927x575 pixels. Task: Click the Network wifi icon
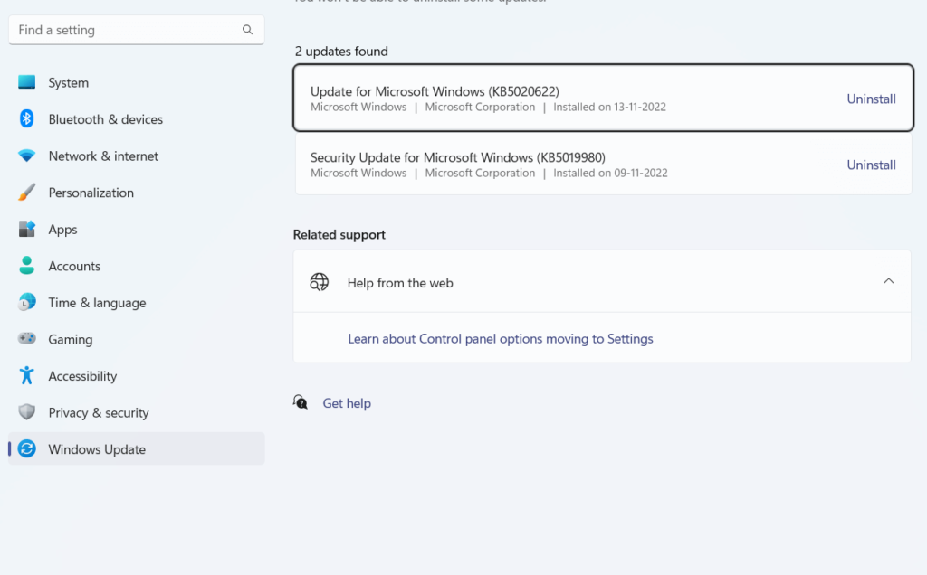26,156
